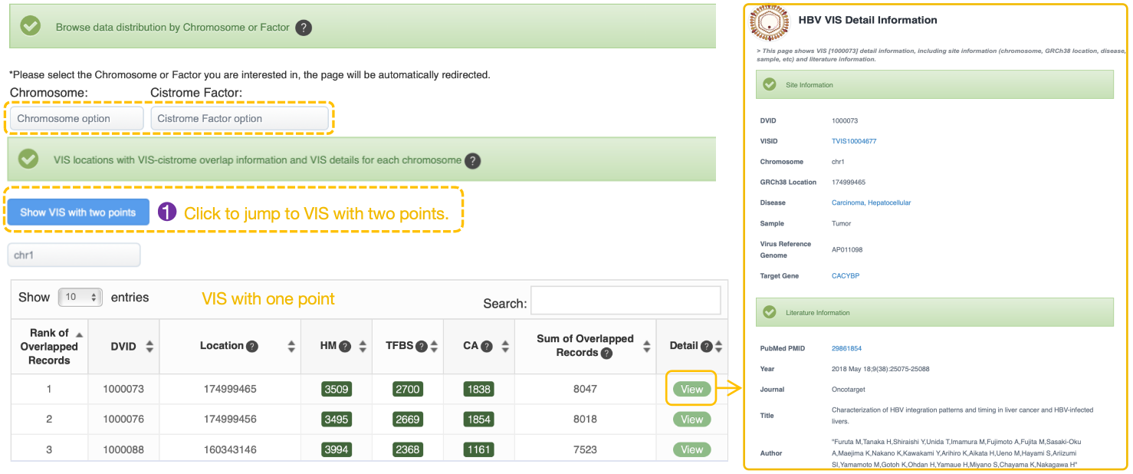
Task: Click the Detail column help icon
Action: coord(706,347)
